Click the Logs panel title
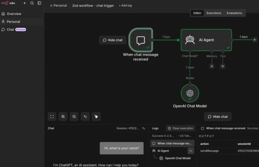The height and width of the screenshot is (167, 259). tap(155, 128)
